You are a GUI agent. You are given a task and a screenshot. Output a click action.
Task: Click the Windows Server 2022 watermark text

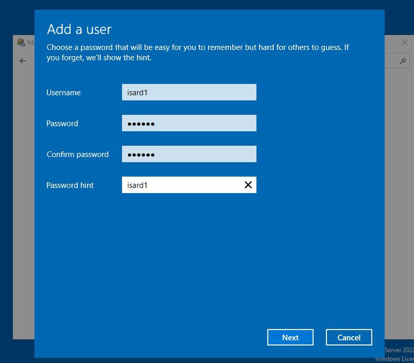[399, 350]
